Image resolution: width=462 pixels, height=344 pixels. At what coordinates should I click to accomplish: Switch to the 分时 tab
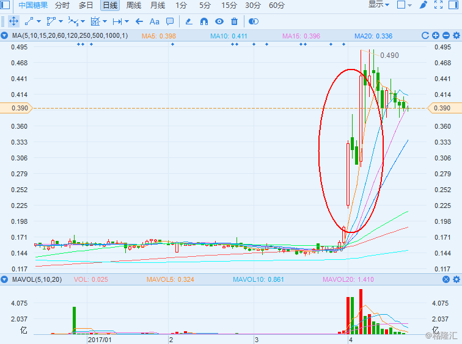[62, 5]
